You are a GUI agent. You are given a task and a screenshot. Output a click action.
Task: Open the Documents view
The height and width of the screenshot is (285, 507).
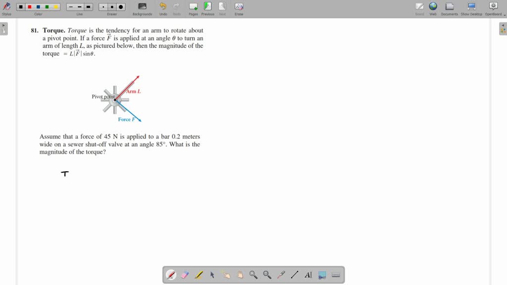click(x=449, y=8)
